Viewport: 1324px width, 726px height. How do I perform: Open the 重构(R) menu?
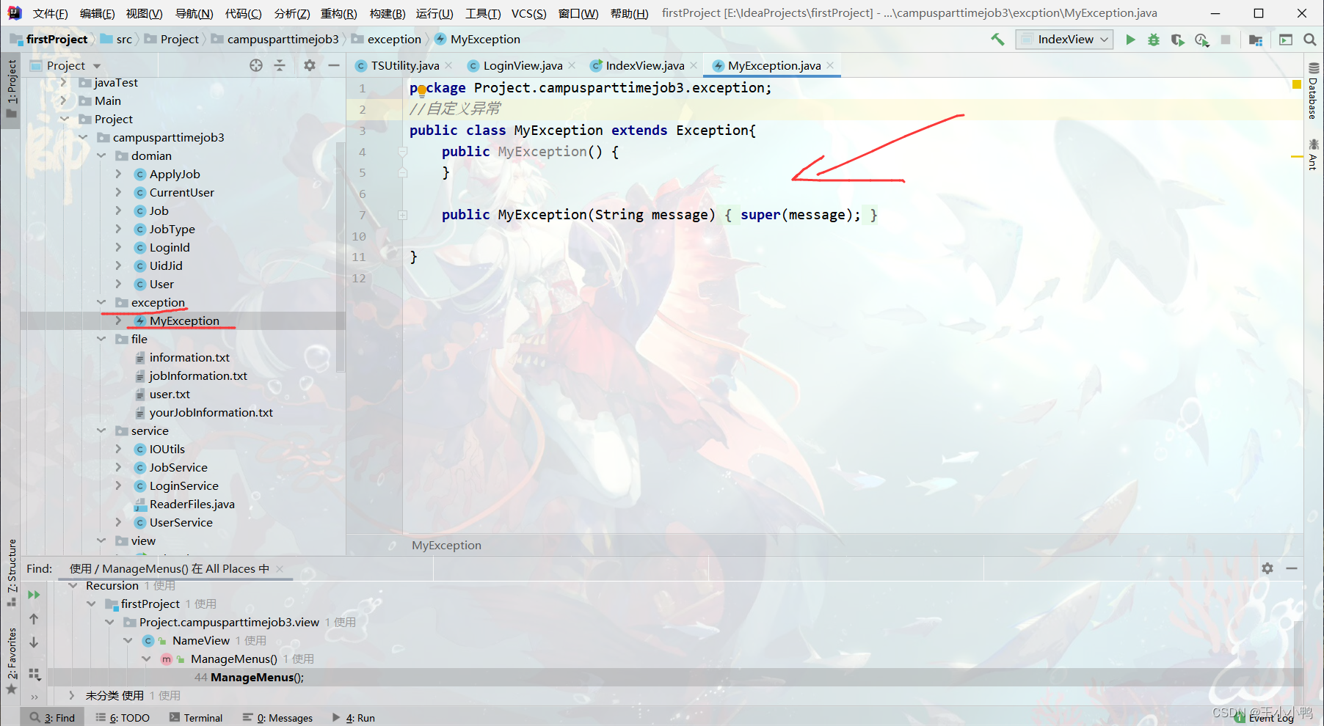point(338,13)
